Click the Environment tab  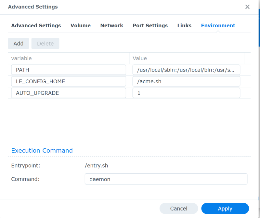(x=218, y=25)
